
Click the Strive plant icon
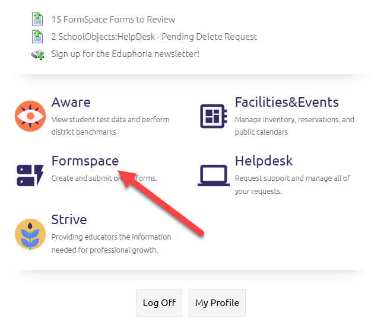pos(30,234)
